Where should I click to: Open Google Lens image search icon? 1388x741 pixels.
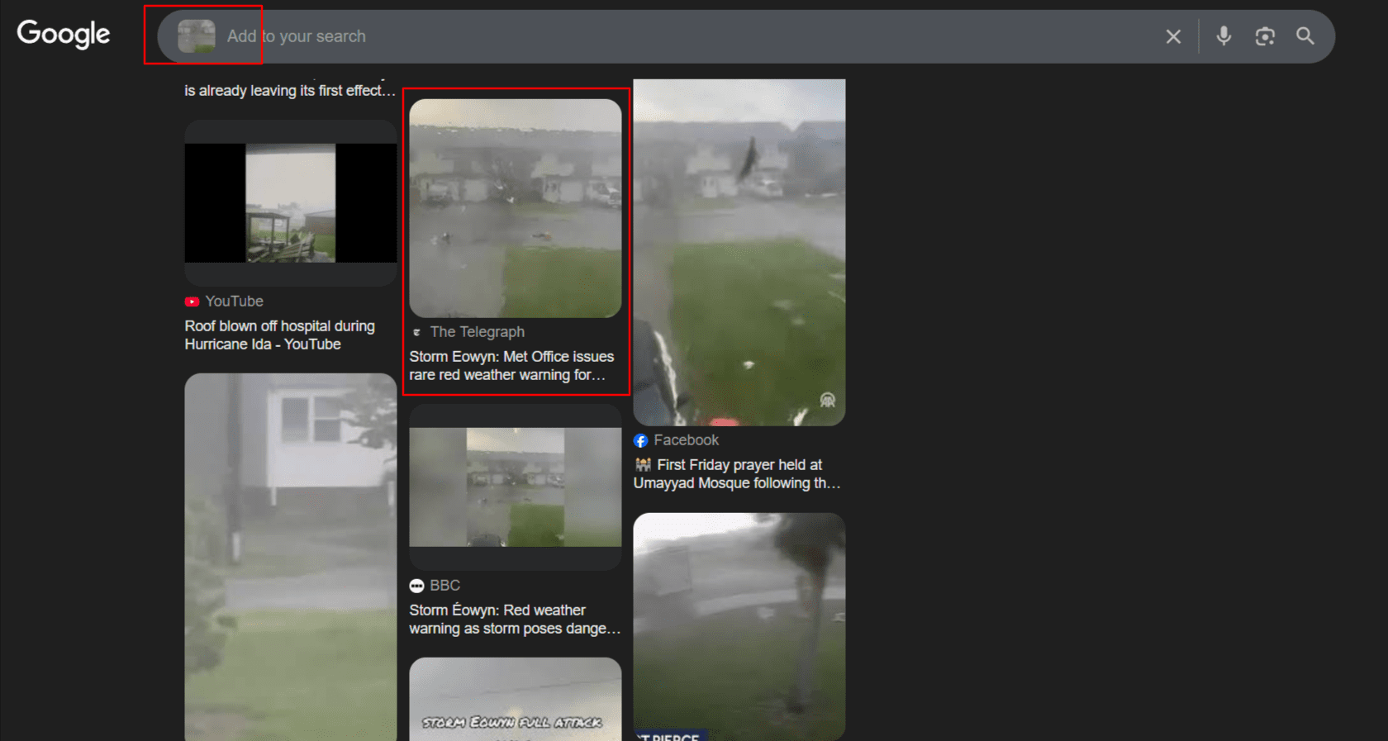pyautogui.click(x=1264, y=36)
